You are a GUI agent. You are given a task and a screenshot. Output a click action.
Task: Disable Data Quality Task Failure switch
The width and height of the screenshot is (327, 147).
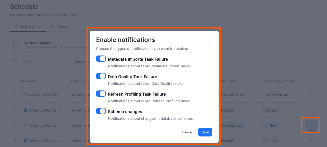(x=101, y=76)
